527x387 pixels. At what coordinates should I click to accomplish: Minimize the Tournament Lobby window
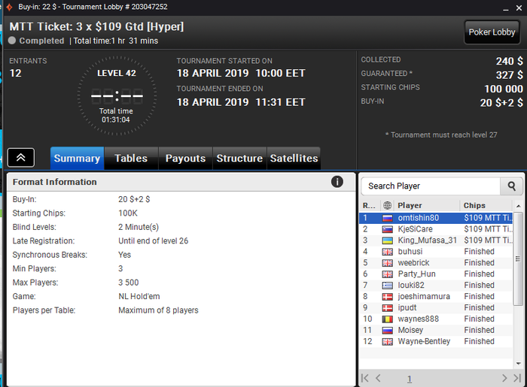[505, 8]
